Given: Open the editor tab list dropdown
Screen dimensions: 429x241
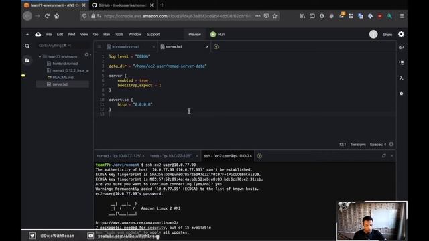Looking at the screenshot, I should [99, 46].
